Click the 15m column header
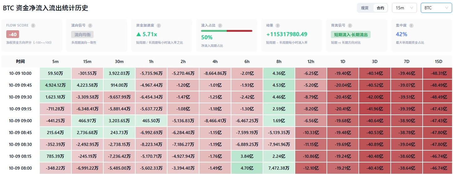The image size is (453, 174). point(87,61)
